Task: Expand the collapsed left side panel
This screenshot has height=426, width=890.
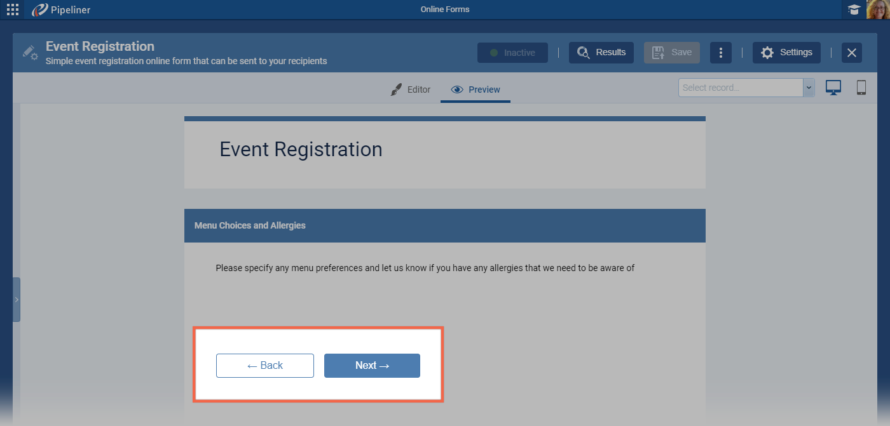Action: tap(17, 300)
